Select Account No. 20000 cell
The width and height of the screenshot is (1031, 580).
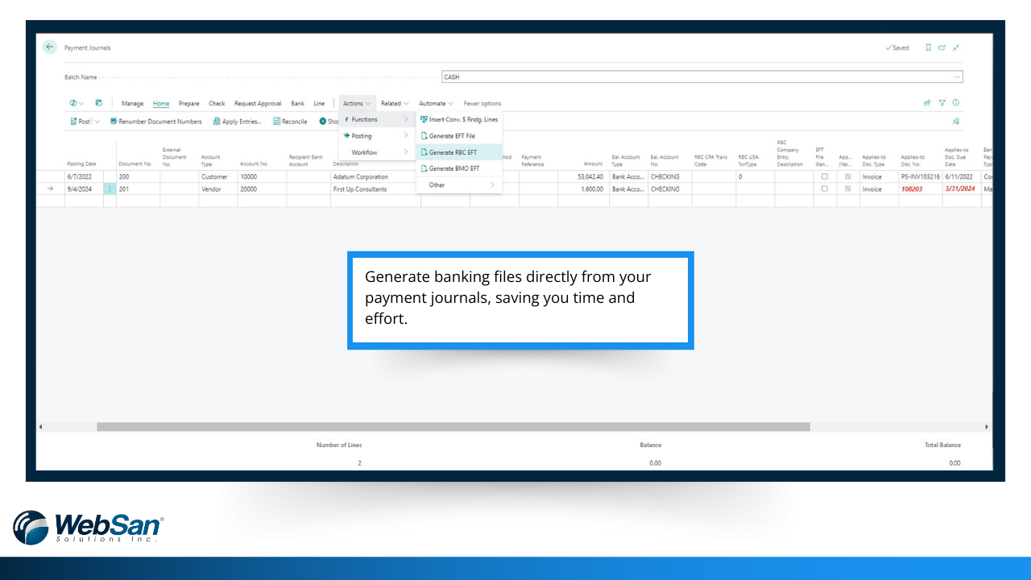click(261, 188)
